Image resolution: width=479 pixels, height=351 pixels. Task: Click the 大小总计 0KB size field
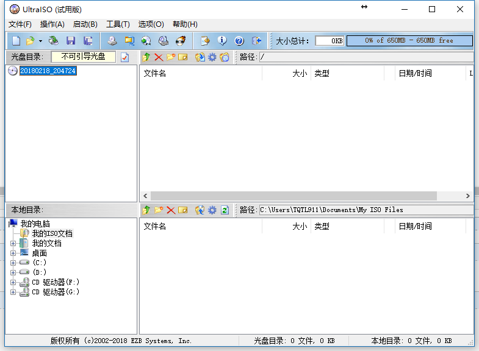[x=330, y=41]
